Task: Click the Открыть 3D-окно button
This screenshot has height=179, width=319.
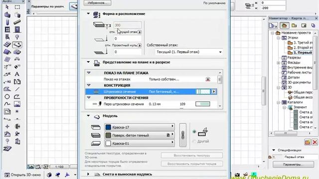Action: (23, 175)
